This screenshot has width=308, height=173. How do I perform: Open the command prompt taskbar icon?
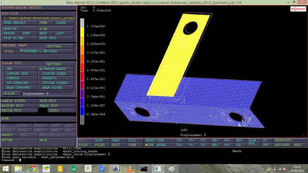pos(144,169)
